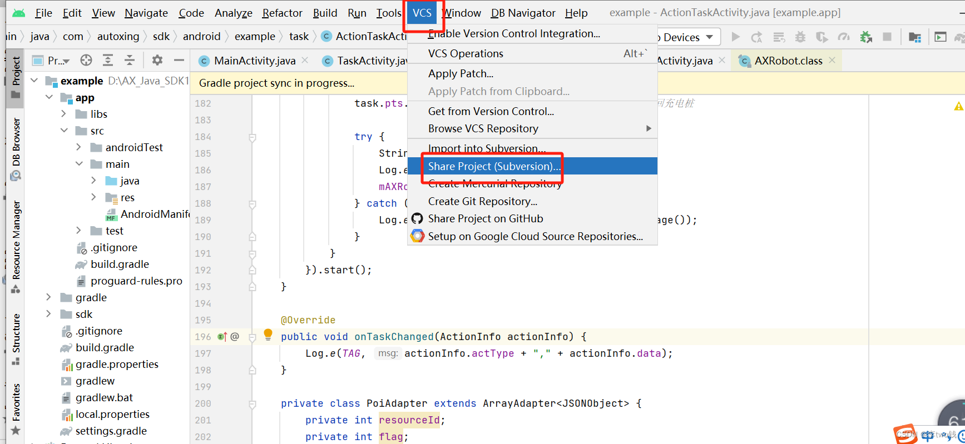The image size is (965, 444).
Task: Open the DB Browser side tool window
Action: (x=16, y=148)
